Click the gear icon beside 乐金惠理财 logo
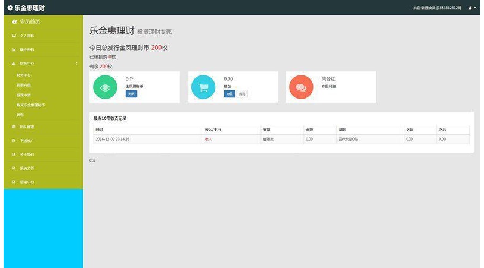The width and height of the screenshot is (484, 268). coord(10,8)
